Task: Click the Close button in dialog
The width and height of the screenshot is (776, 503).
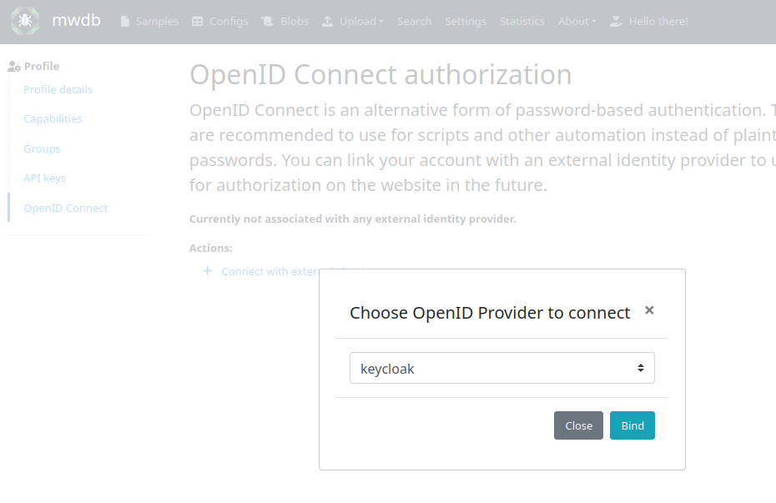Action: (578, 425)
